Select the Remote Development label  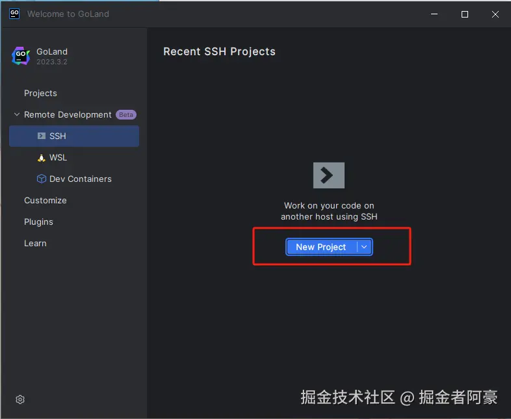click(x=68, y=114)
